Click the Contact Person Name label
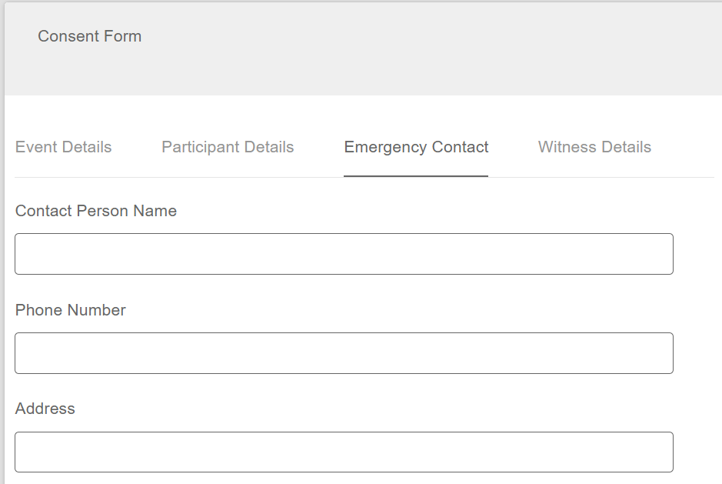Image resolution: width=722 pixels, height=484 pixels. [95, 211]
